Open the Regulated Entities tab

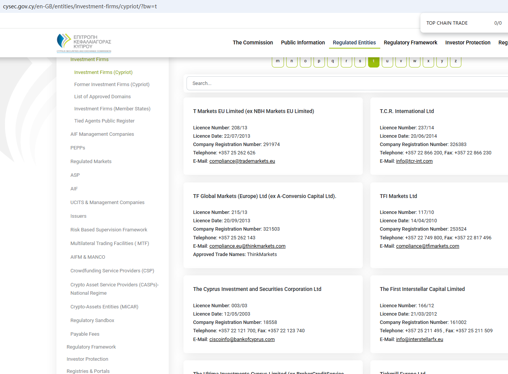coord(354,42)
